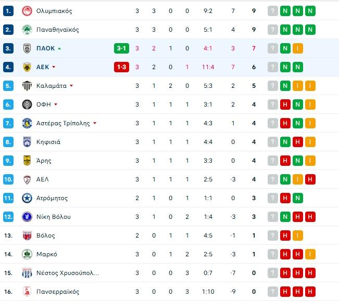Click the red H badge in ΟΦΗ row
The image size is (339, 301).
coord(285,104)
